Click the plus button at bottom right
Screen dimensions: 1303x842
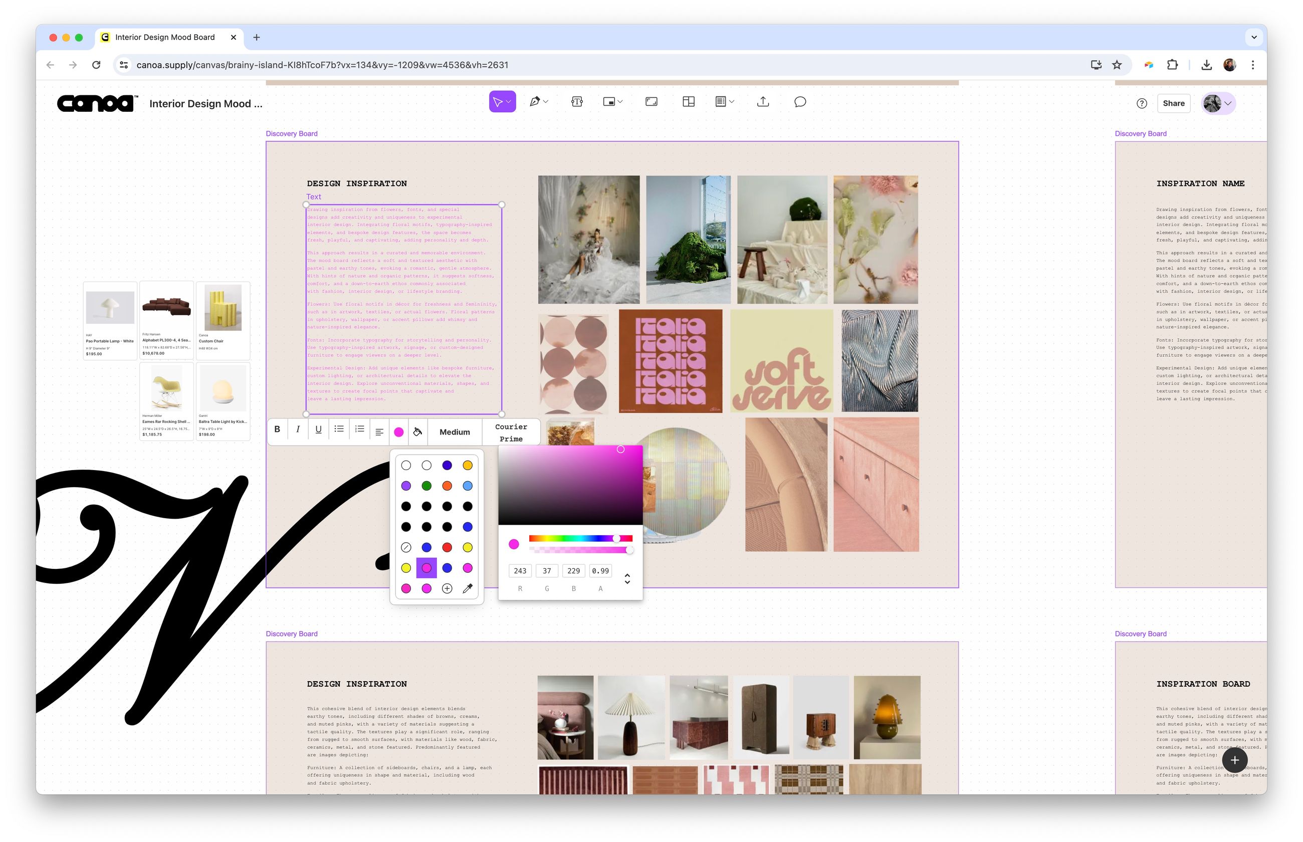coord(1235,759)
